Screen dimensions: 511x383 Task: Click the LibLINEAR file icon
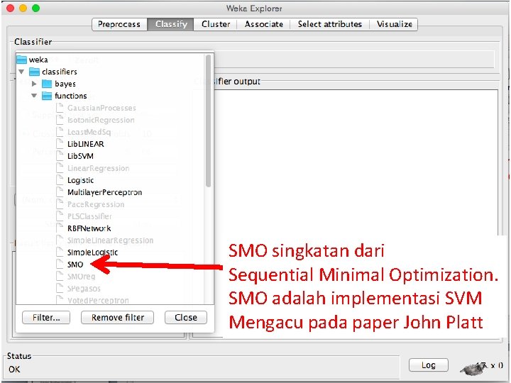click(60, 143)
